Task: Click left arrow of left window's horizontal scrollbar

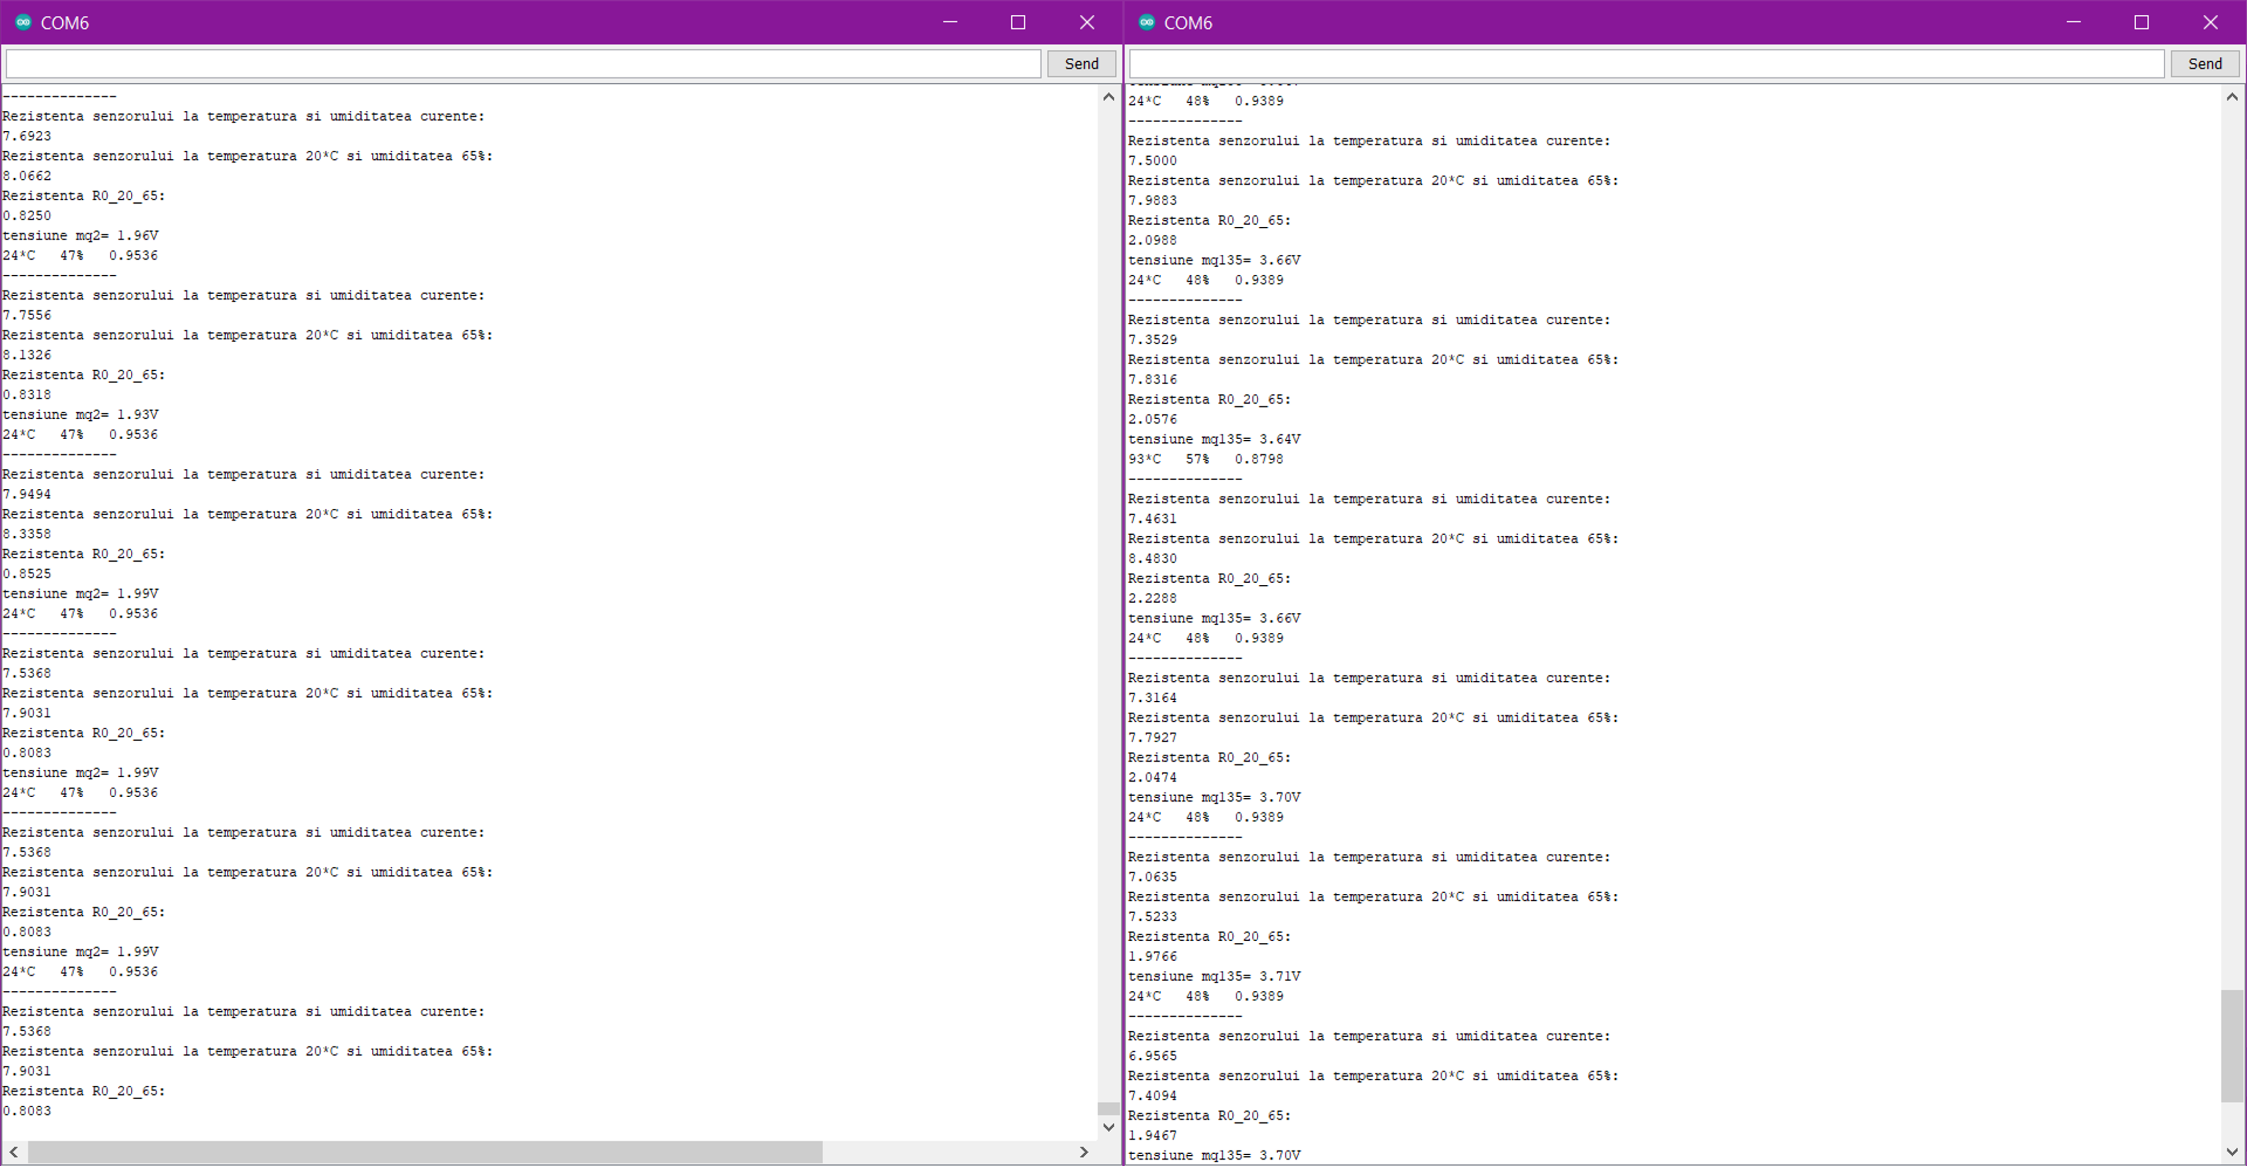Action: click(x=14, y=1152)
